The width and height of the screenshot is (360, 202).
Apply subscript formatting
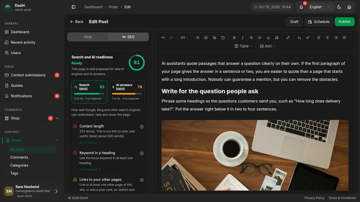299,38
